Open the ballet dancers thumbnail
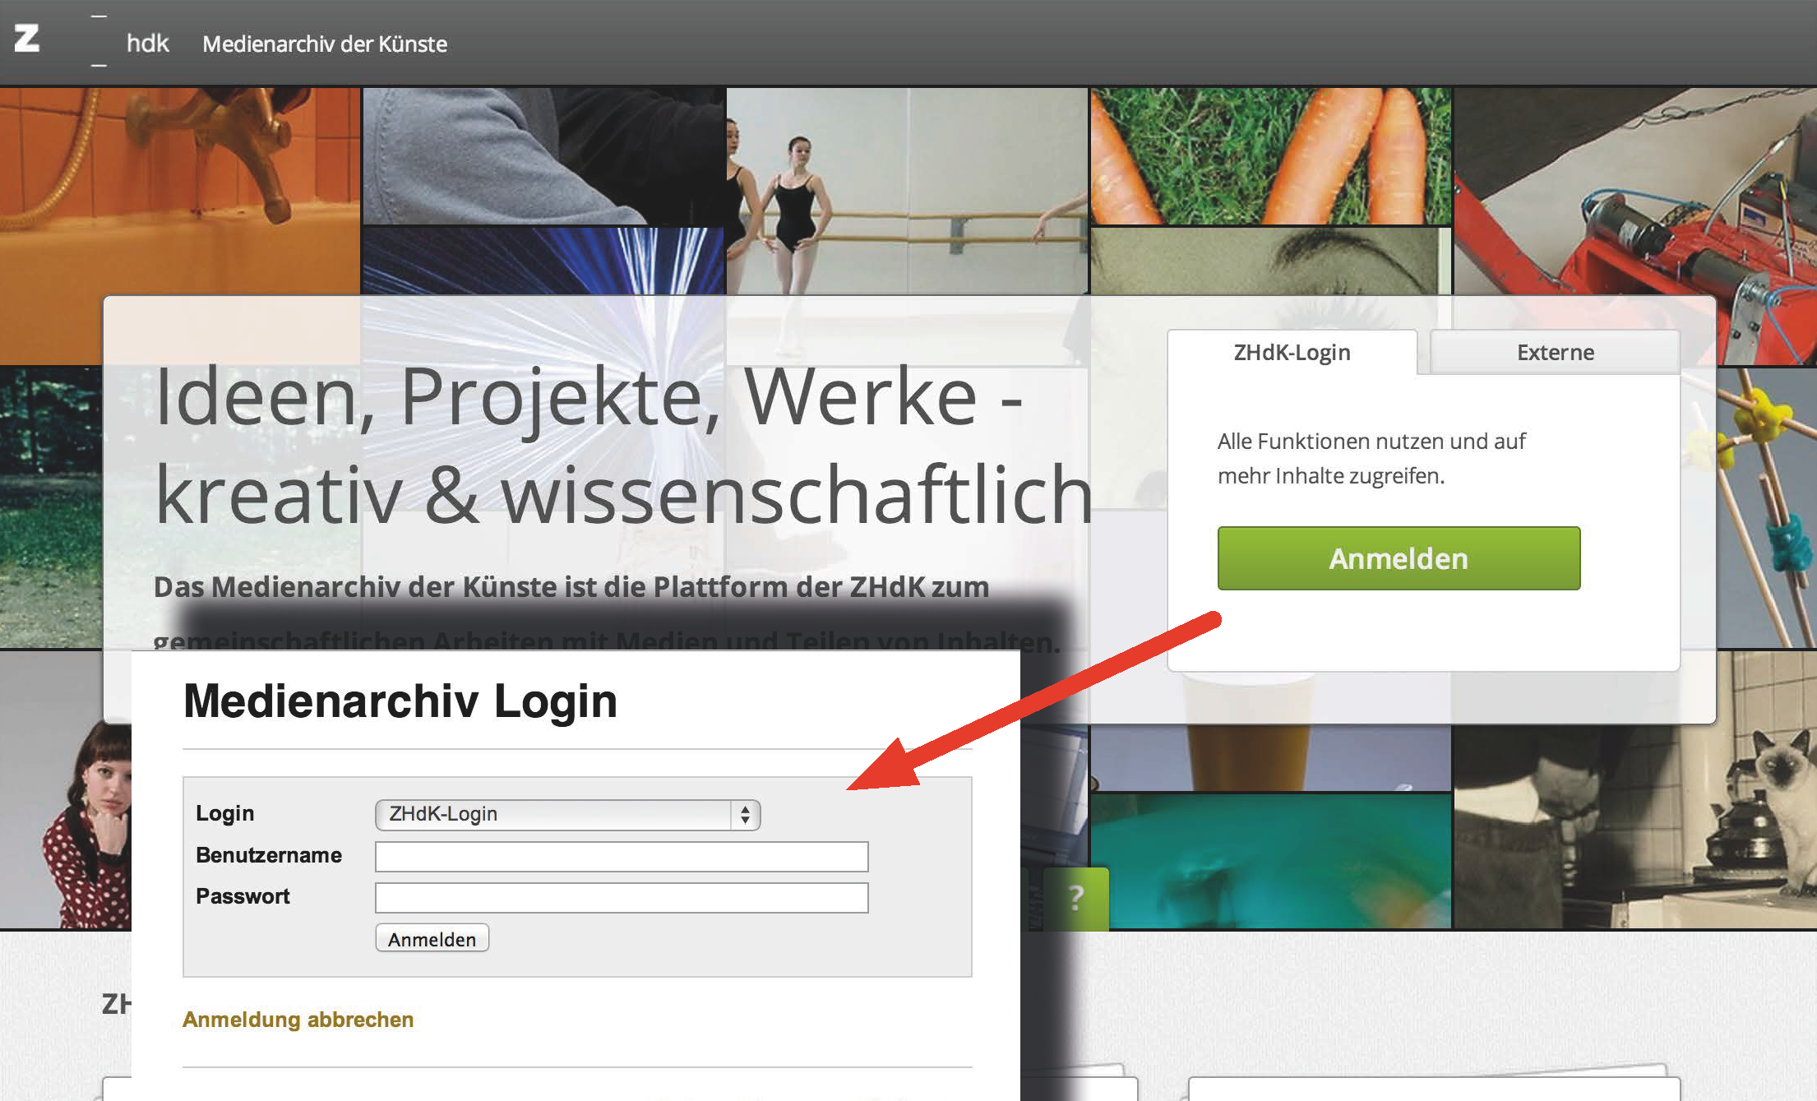Viewport: 1817px width, 1101px height. tap(907, 191)
